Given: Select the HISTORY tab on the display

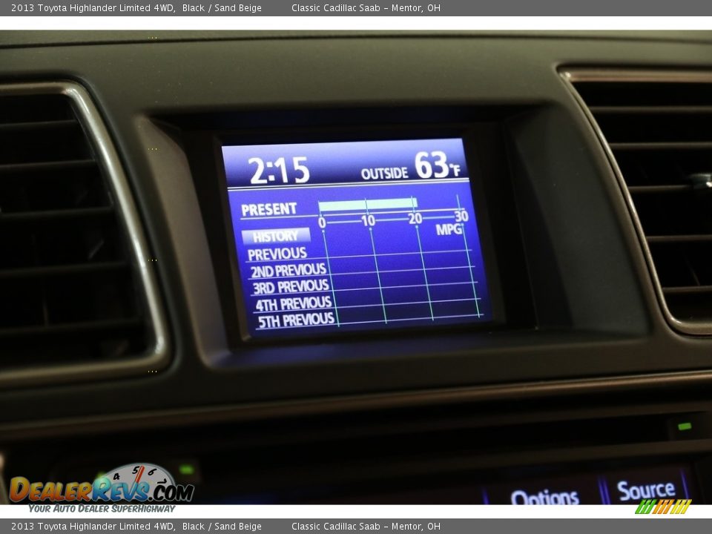Looking at the screenshot, I should tap(274, 237).
